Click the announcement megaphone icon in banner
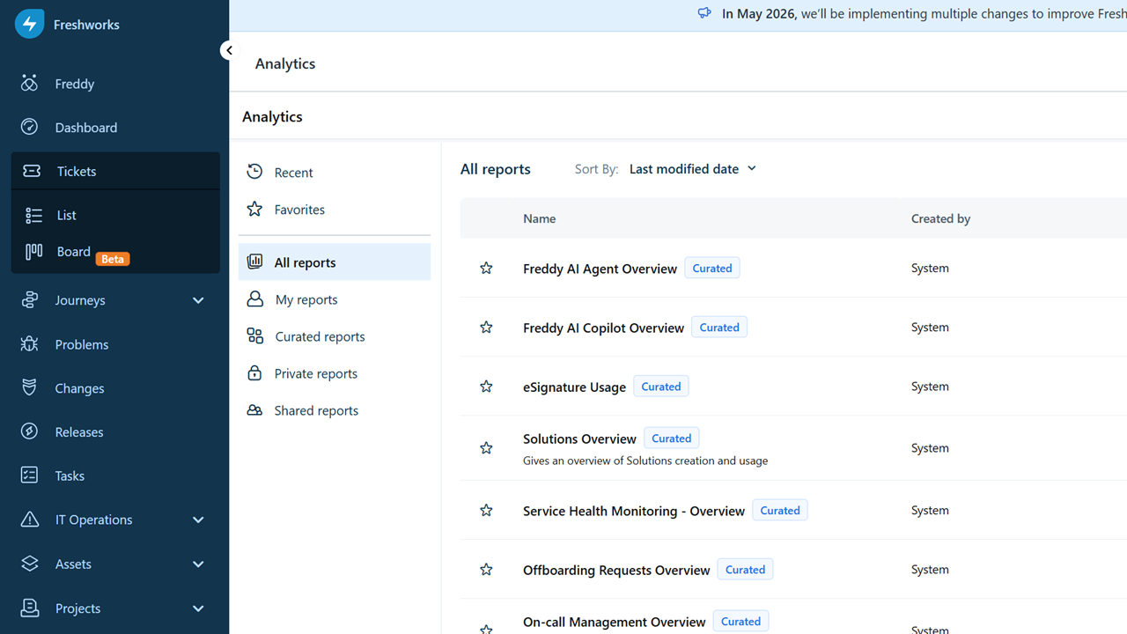The image size is (1127, 634). [x=704, y=13]
